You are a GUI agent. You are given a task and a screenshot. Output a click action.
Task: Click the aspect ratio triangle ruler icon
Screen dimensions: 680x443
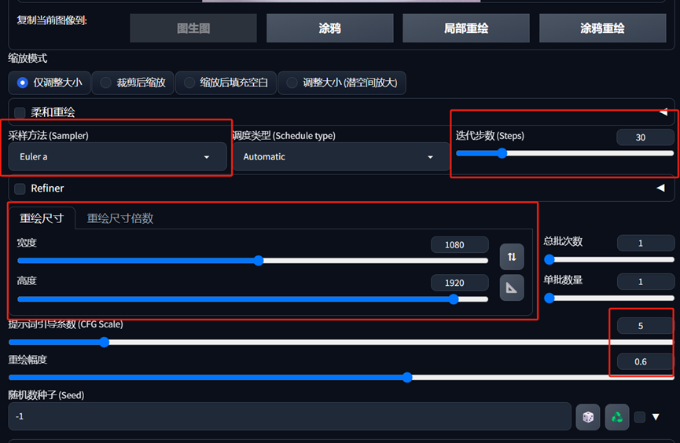pos(512,287)
